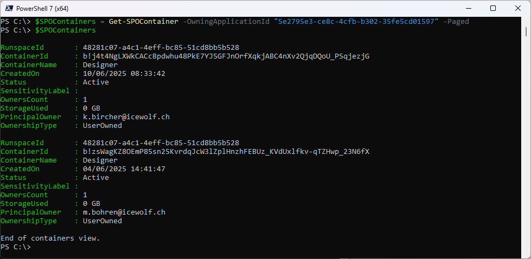Click the PowerShell icon in title bar

point(9,8)
